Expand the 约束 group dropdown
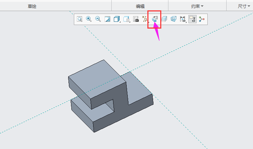253x149 pixels. (x=197, y=6)
